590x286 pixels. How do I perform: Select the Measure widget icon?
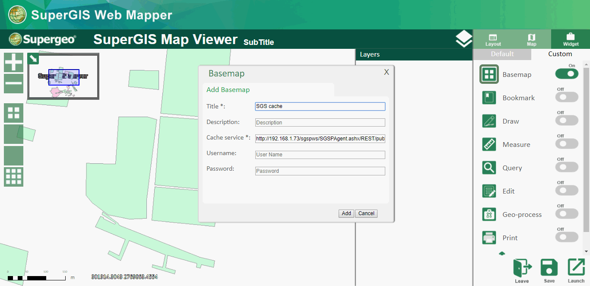pos(489,144)
